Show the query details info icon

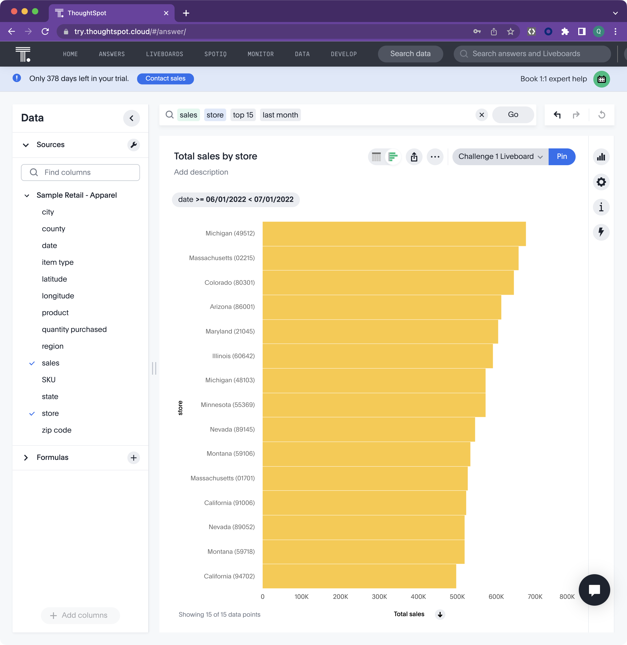click(x=601, y=207)
